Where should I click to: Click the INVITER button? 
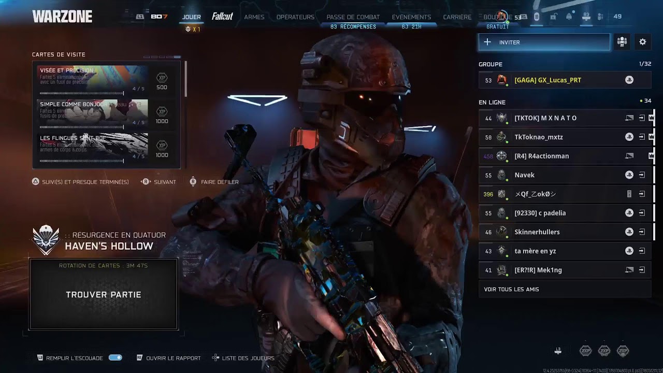[544, 42]
